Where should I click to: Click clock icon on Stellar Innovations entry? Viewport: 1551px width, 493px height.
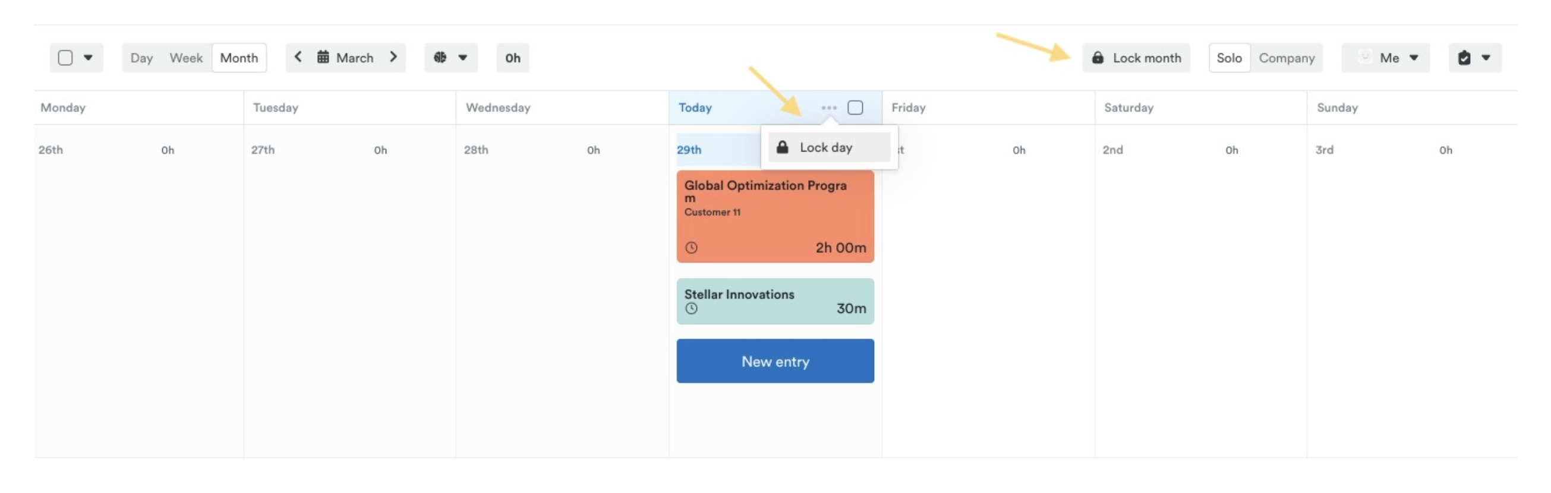pos(691,309)
